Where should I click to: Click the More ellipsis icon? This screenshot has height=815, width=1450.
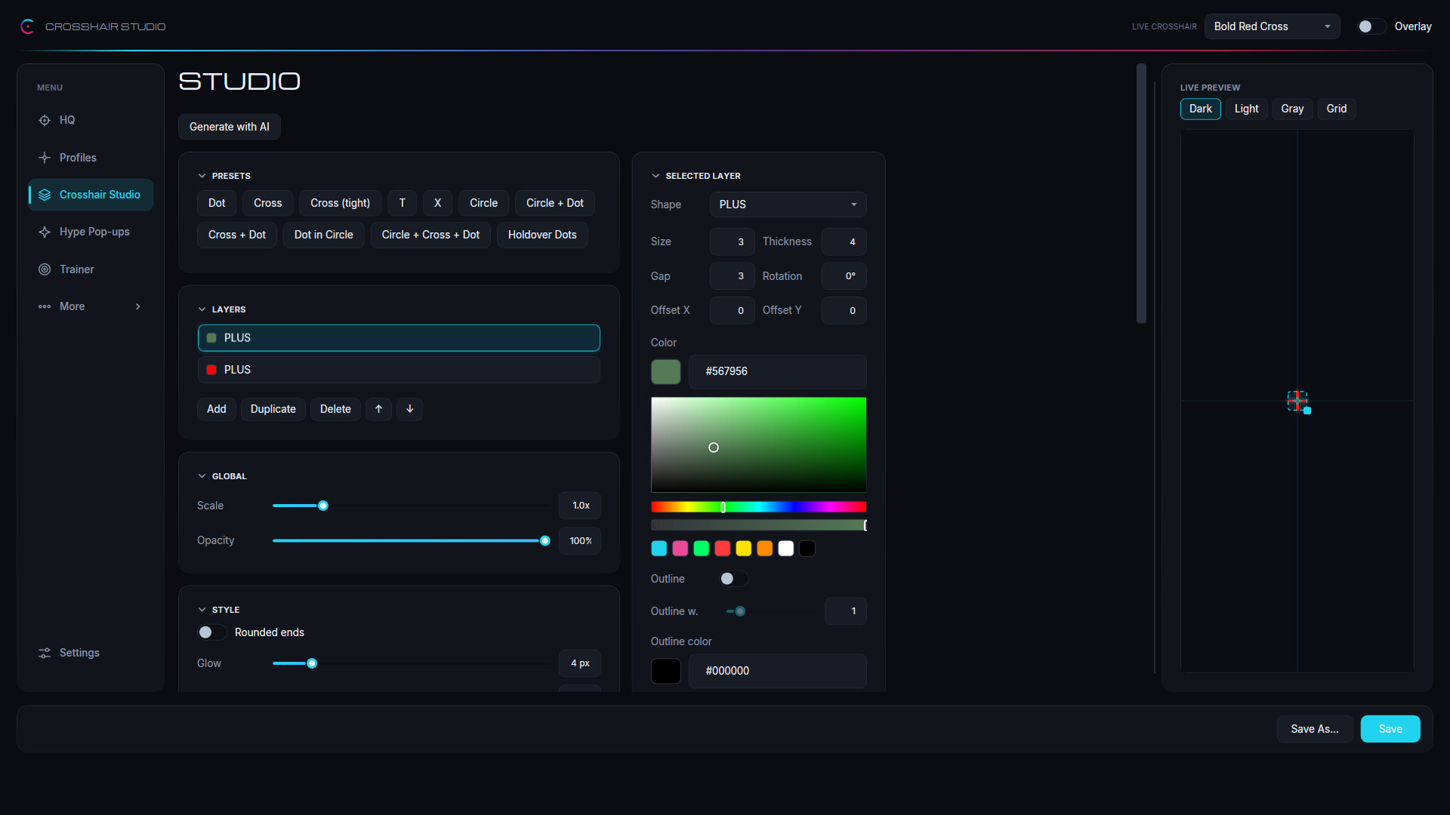(45, 306)
